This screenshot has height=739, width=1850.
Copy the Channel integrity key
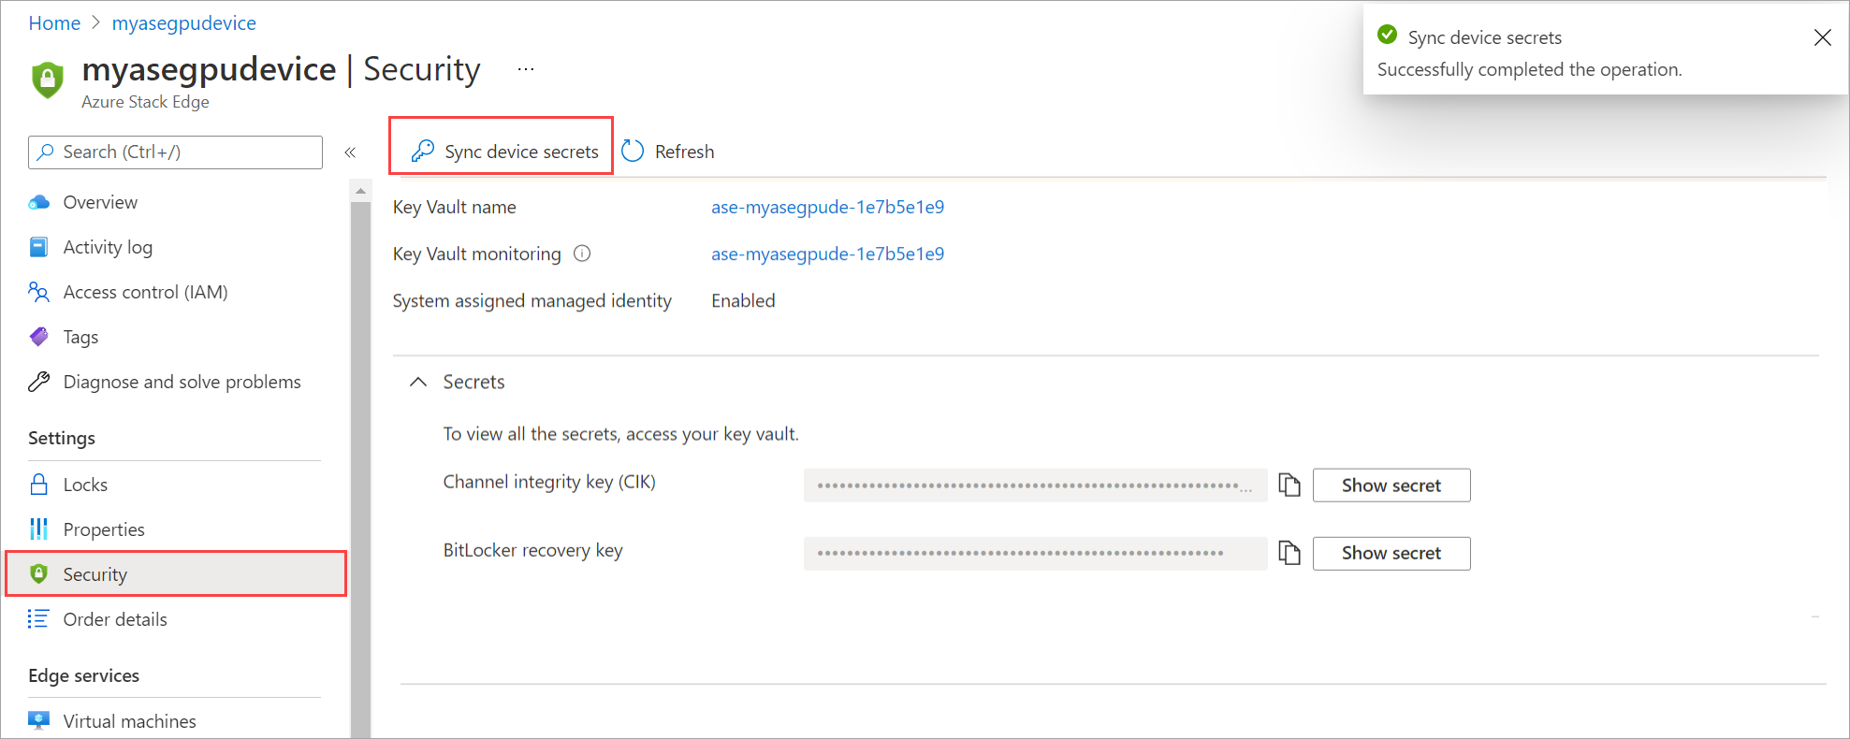(1289, 485)
